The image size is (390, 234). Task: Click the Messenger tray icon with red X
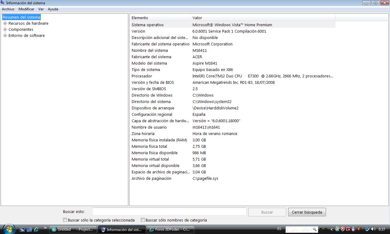353,229
